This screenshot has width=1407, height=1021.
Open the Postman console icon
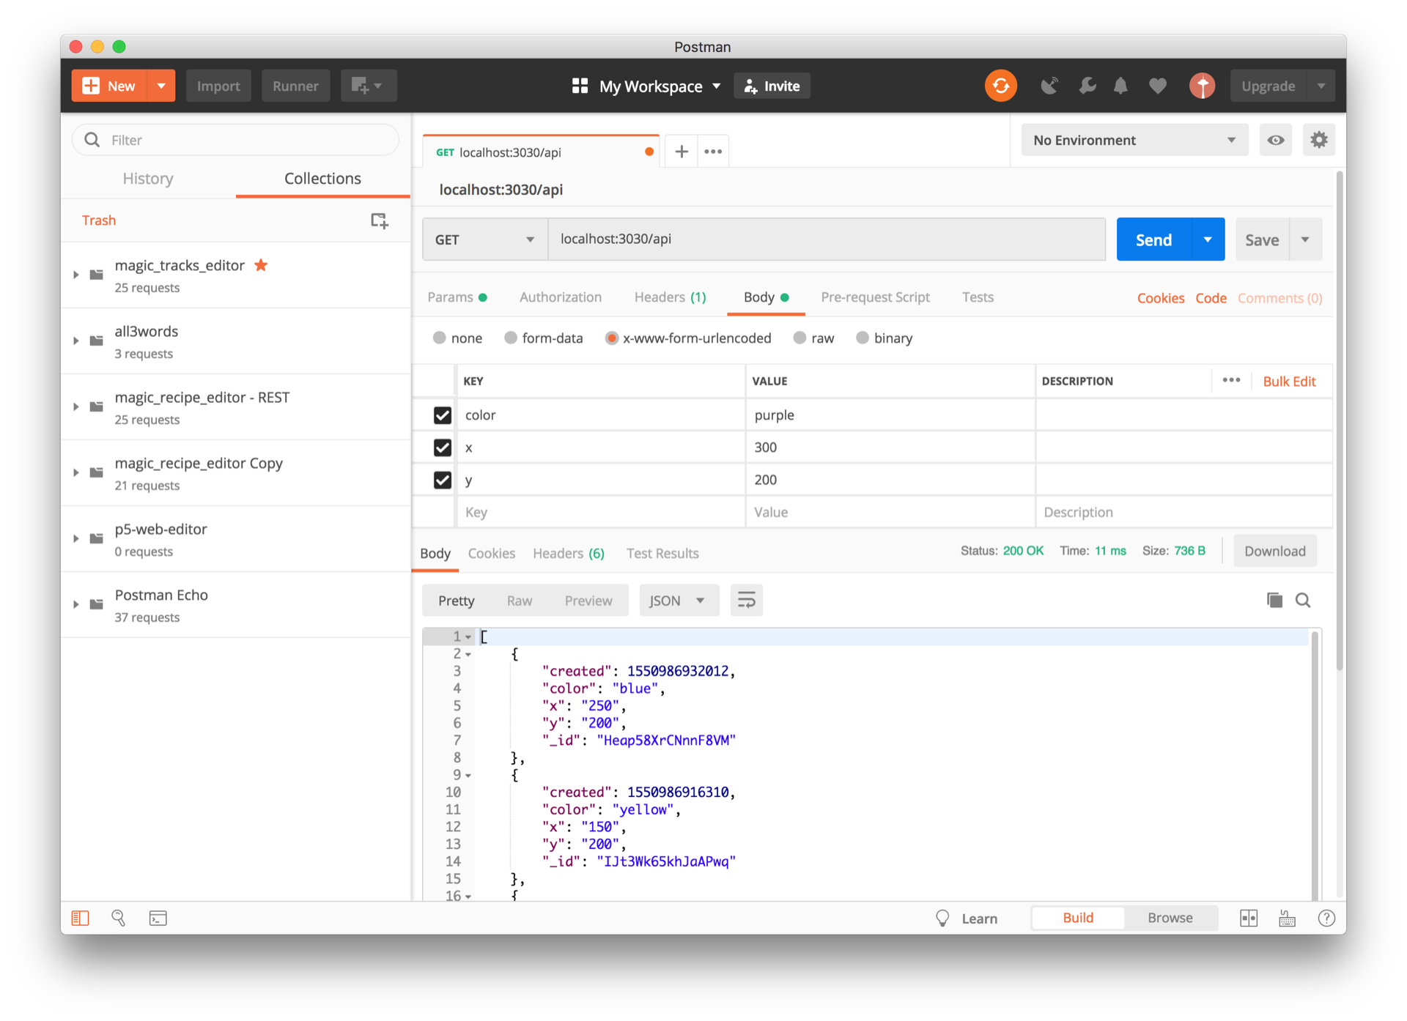pos(158,918)
